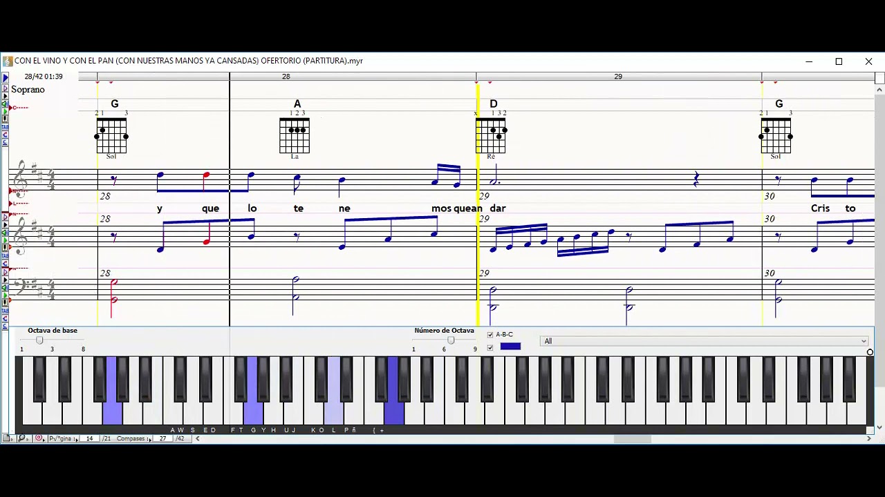This screenshot has width=885, height=497.
Task: Click the Página number field showing 14
Action: [89, 438]
